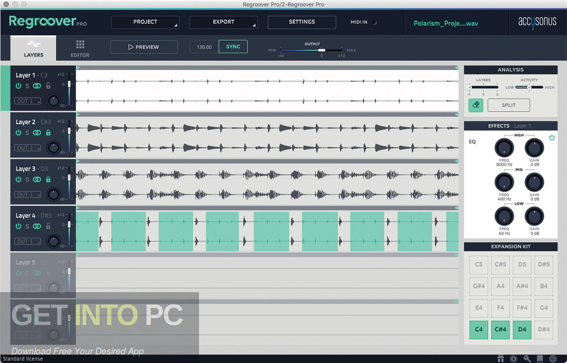Open the SETTINGS panel
The width and height of the screenshot is (567, 363).
(302, 22)
